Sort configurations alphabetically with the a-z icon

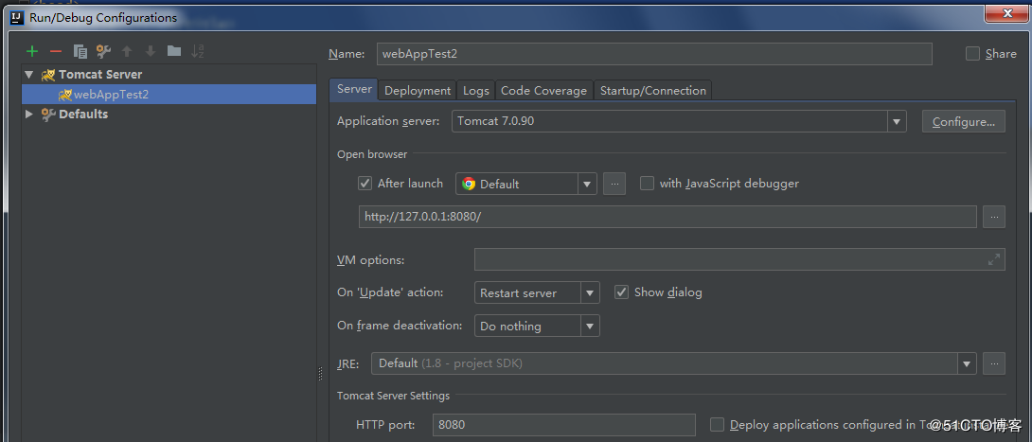tap(198, 51)
